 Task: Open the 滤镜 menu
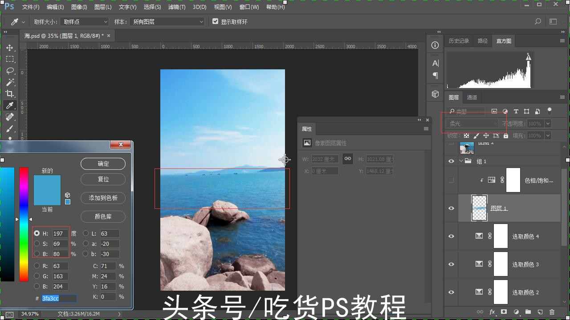[176, 7]
